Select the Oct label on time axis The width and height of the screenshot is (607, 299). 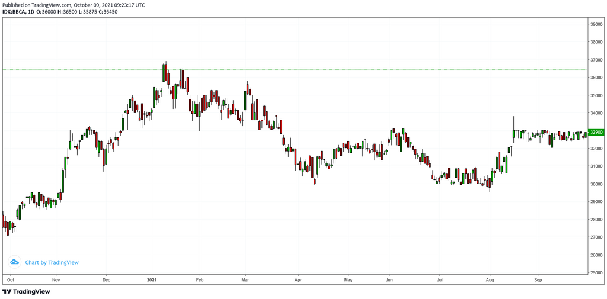point(10,279)
